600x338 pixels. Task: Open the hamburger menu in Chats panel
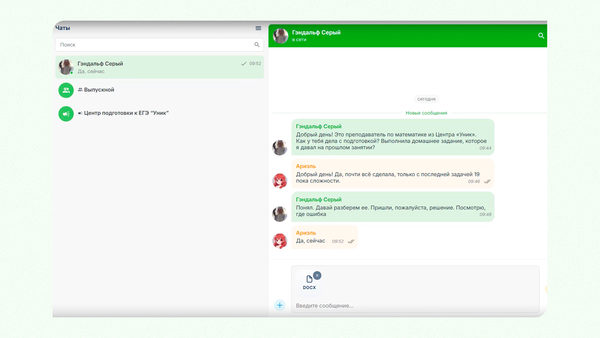click(258, 28)
